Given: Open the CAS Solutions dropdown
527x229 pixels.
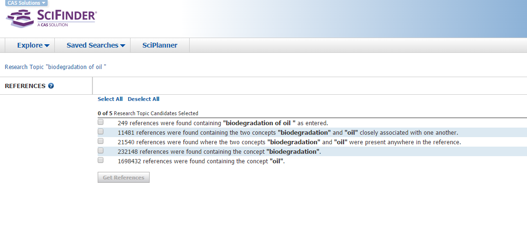Looking at the screenshot, I should click(x=27, y=3).
